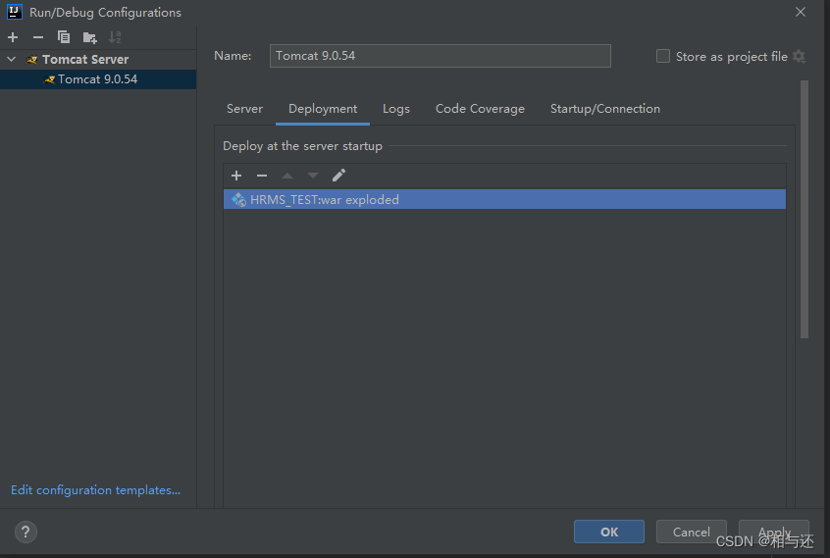Click the IntelliJ logo in title bar

coord(15,12)
